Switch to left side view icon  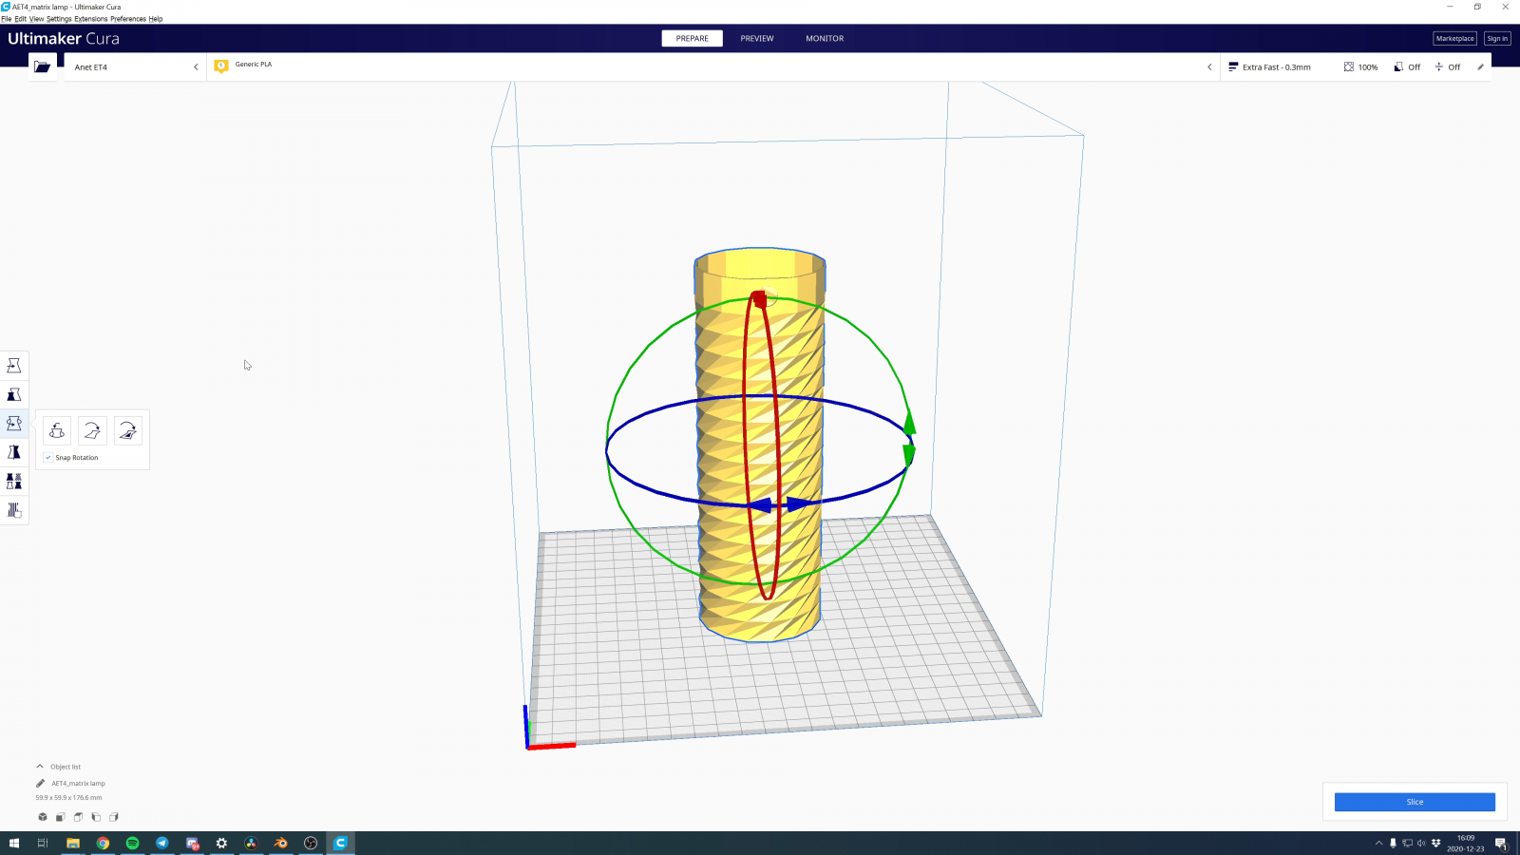point(96,817)
